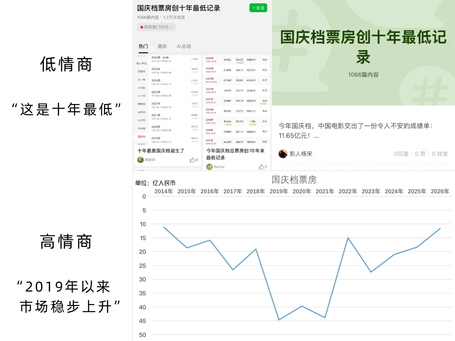The image size is (455, 341).
Task: Open the 影人杨宋 username link
Action: tap(301, 154)
